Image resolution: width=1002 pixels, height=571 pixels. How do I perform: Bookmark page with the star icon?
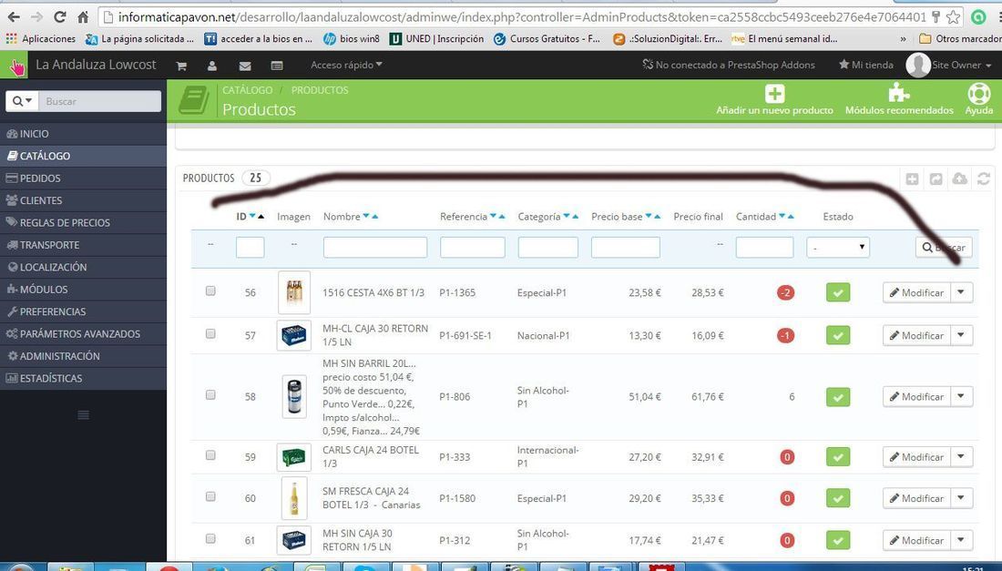click(953, 17)
